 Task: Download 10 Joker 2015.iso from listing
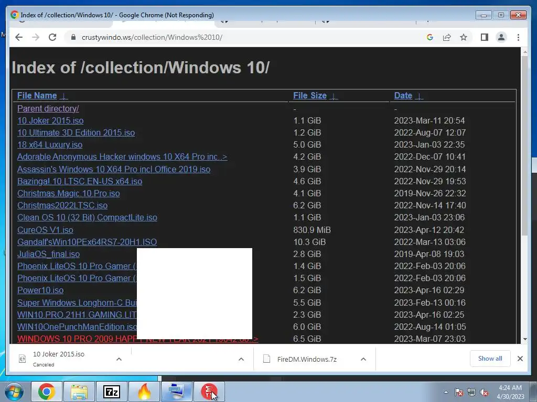point(50,121)
